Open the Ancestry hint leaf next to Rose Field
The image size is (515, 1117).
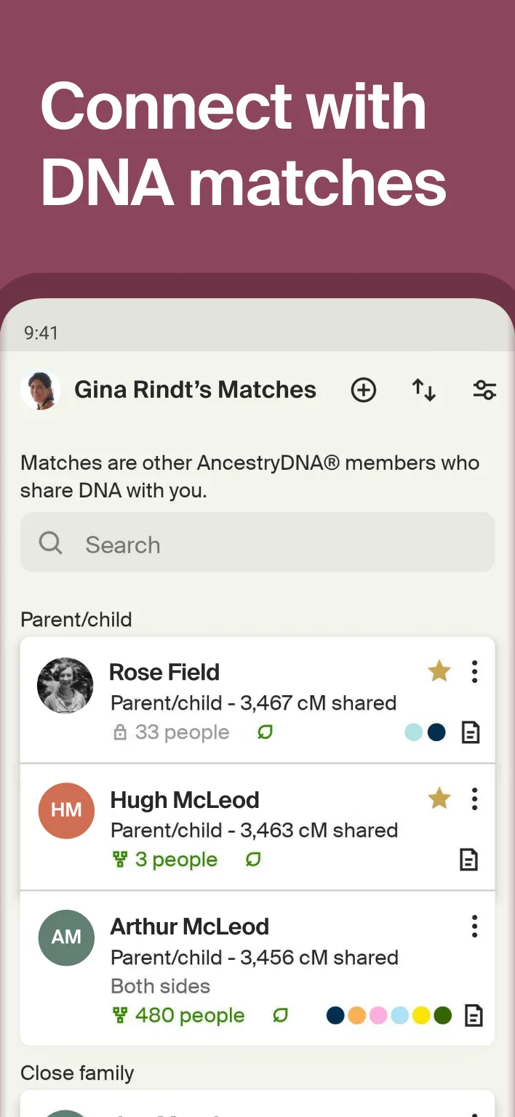(x=265, y=732)
